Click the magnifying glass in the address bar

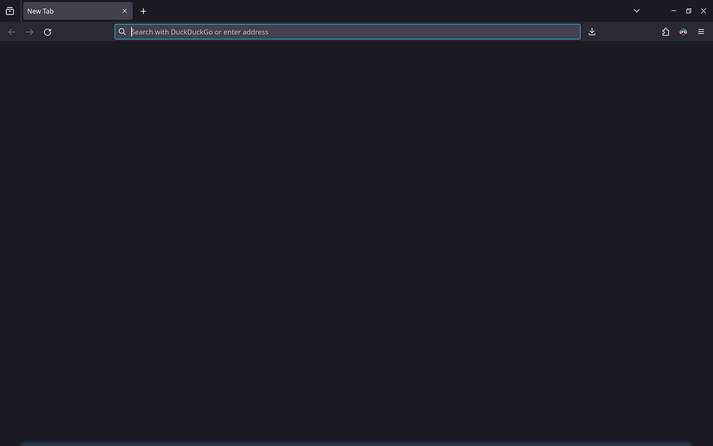click(122, 31)
